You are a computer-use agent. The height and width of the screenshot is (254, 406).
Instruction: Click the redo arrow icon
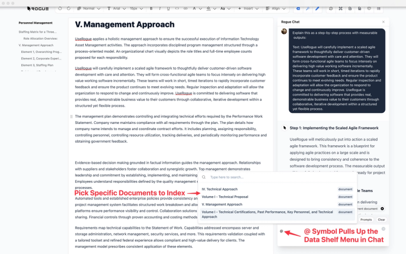(69, 9)
